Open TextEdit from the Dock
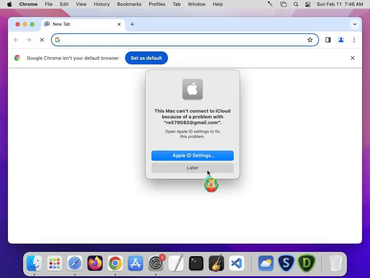The height and width of the screenshot is (278, 370). coord(176,263)
